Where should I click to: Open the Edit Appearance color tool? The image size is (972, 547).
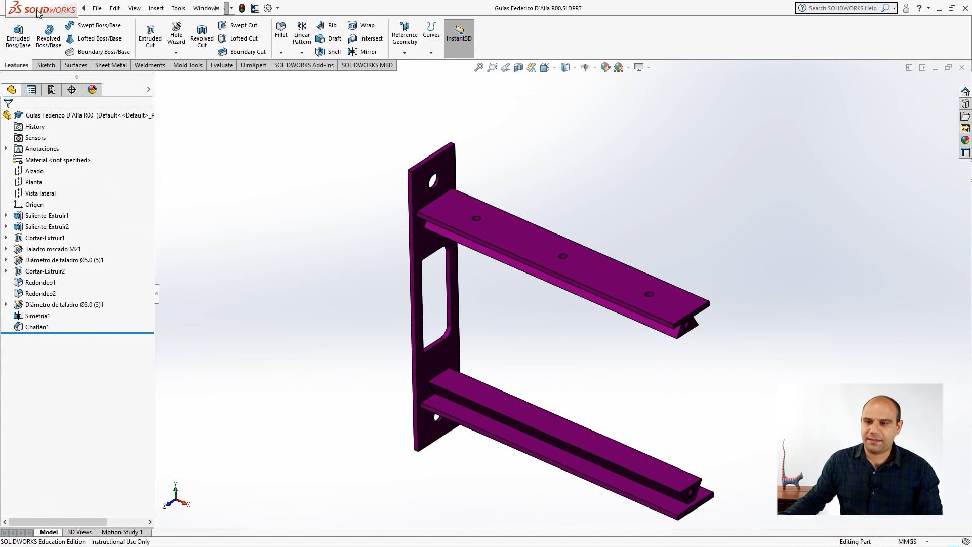pyautogui.click(x=605, y=67)
